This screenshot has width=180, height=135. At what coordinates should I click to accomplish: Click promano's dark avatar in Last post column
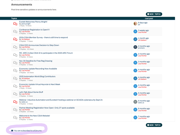point(135,47)
